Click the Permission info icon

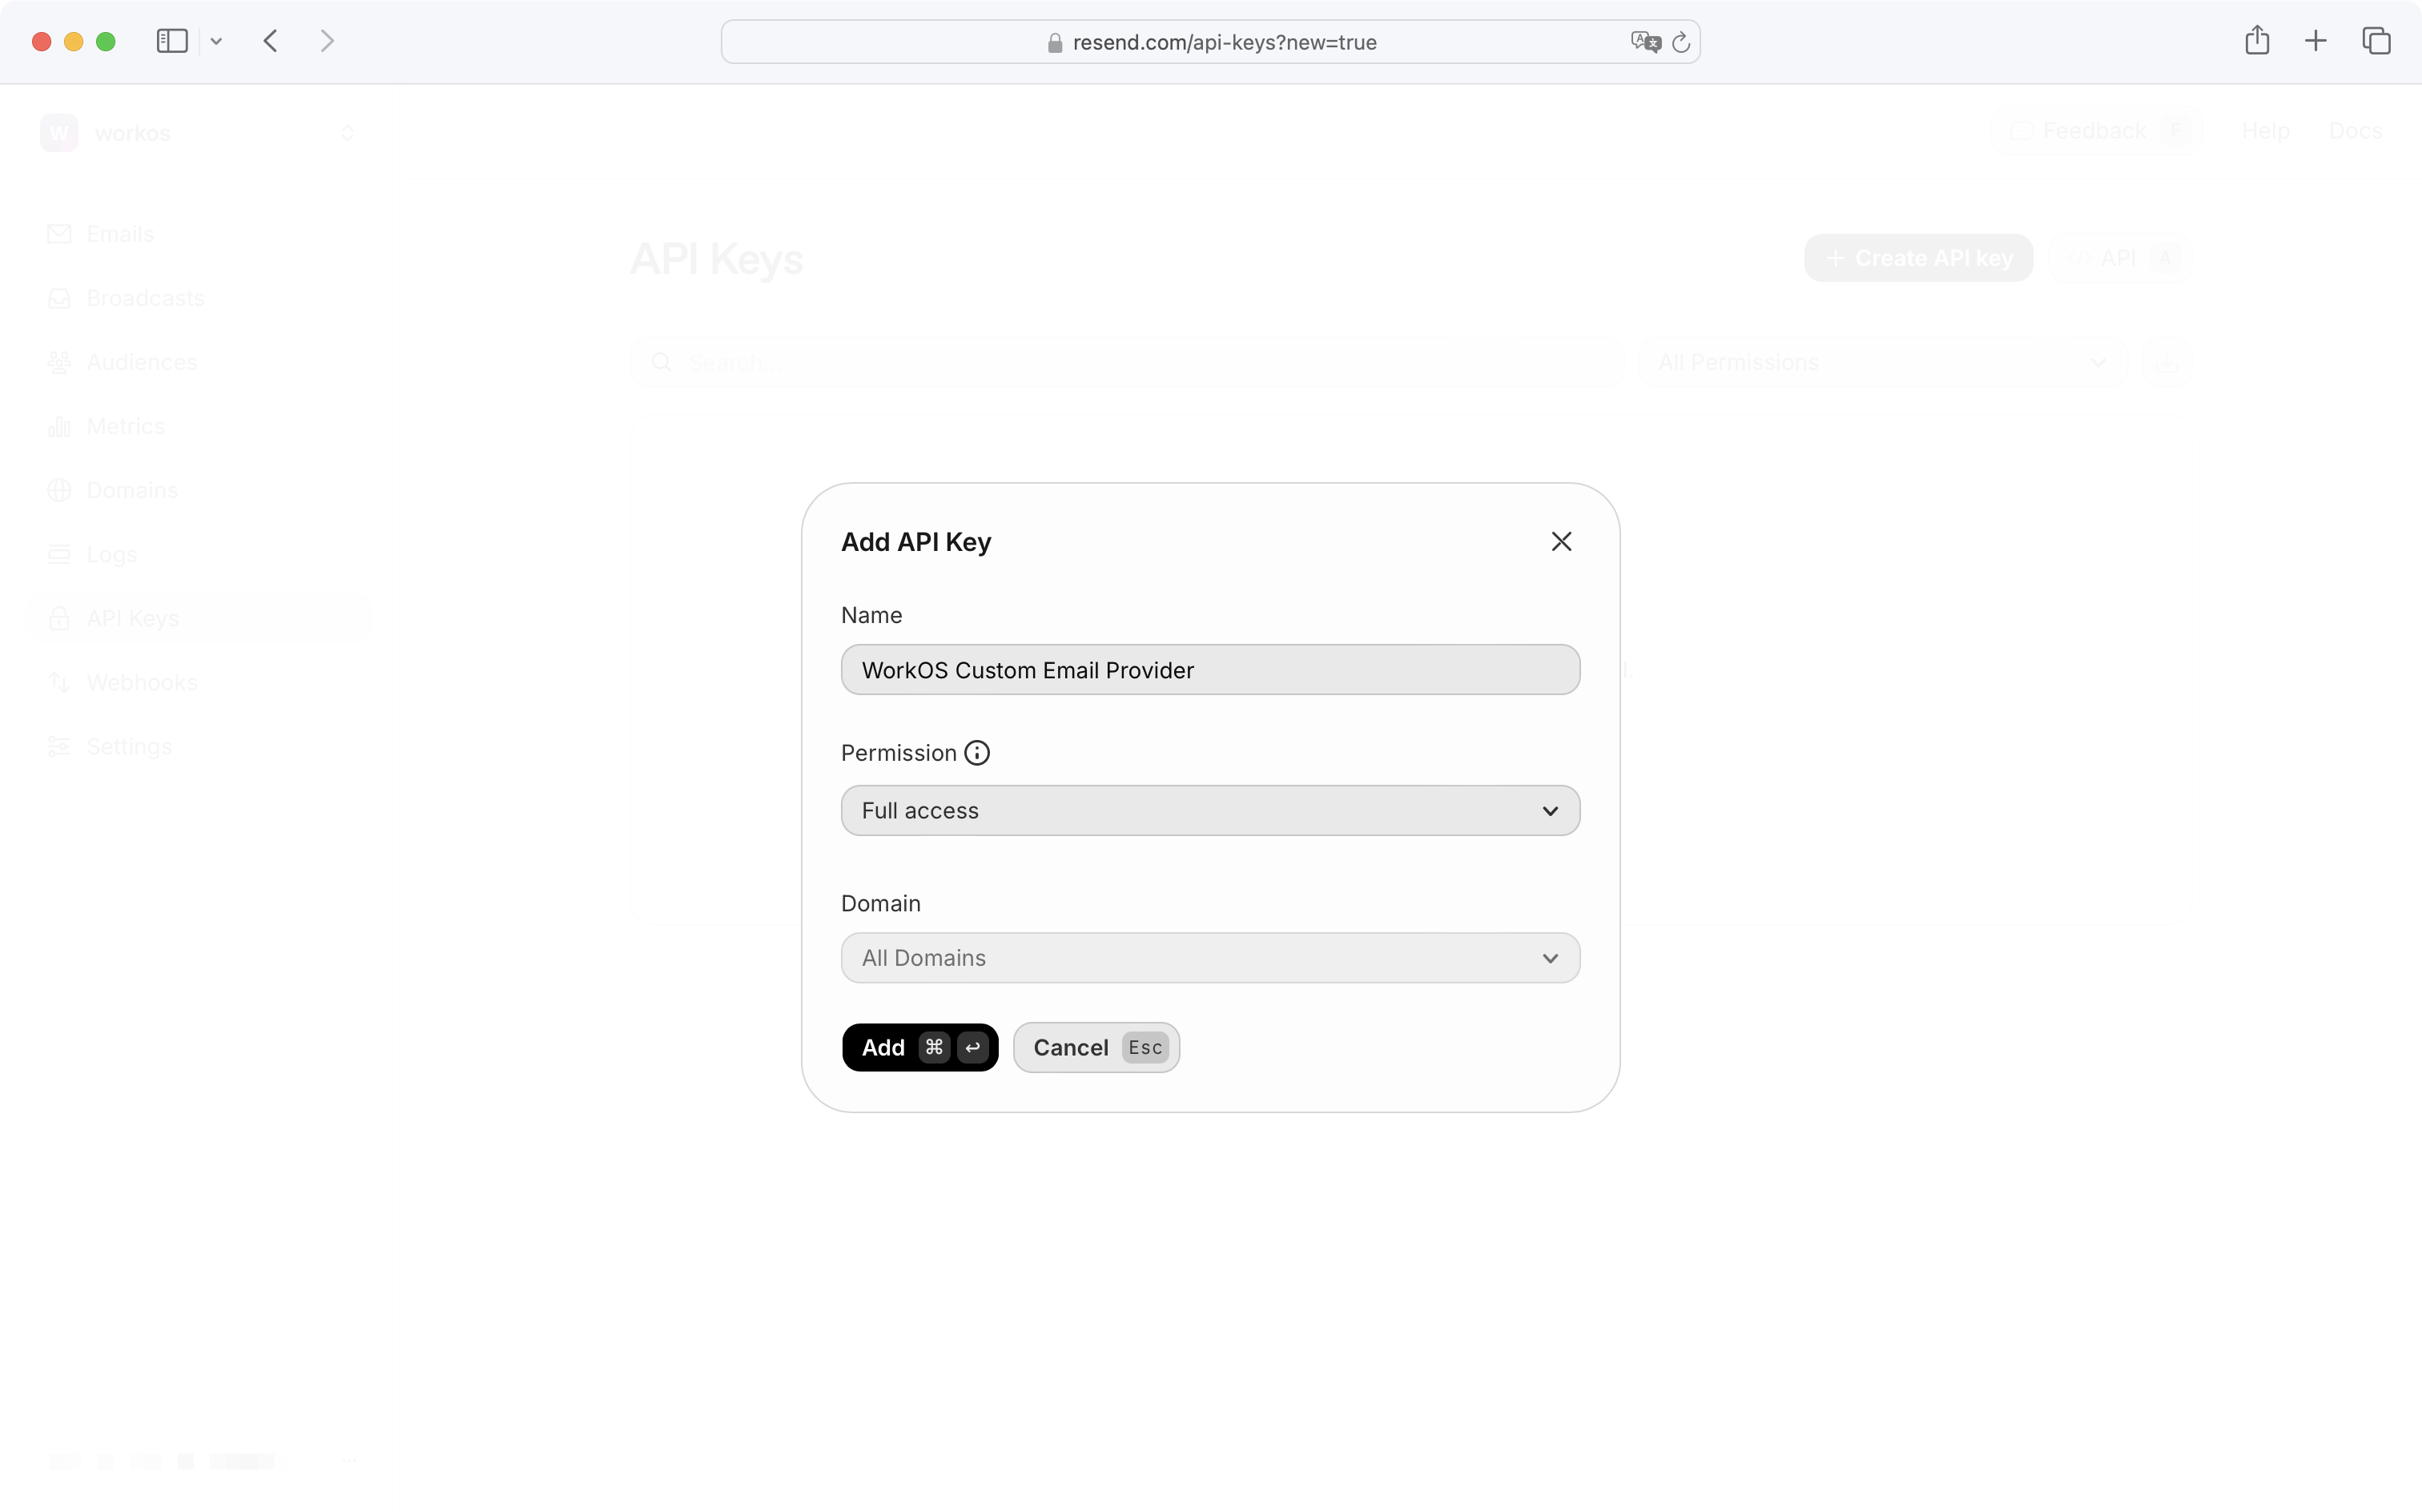[976, 752]
